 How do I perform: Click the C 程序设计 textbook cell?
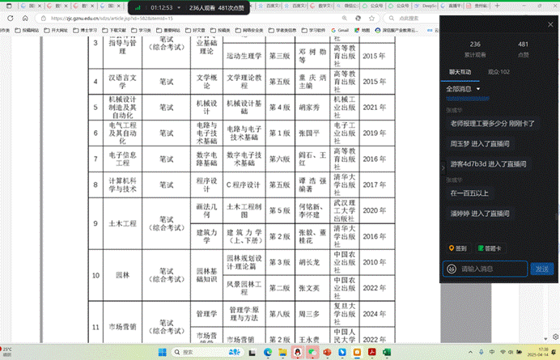(244, 184)
